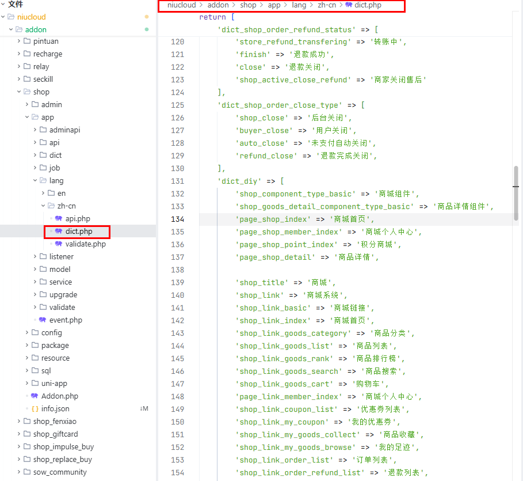Click the PHP icon next to validate.php
Image resolution: width=523 pixels, height=481 pixels.
58,244
